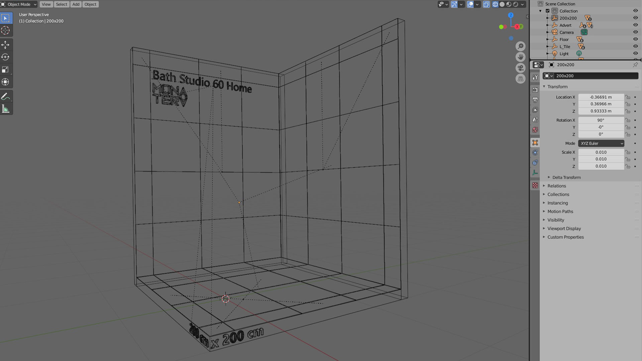Image resolution: width=642 pixels, height=361 pixels.
Task: Open the Object Data properties tab
Action: pyautogui.click(x=535, y=172)
